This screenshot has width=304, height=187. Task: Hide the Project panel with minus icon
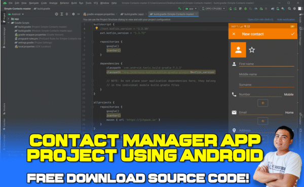click(79, 14)
